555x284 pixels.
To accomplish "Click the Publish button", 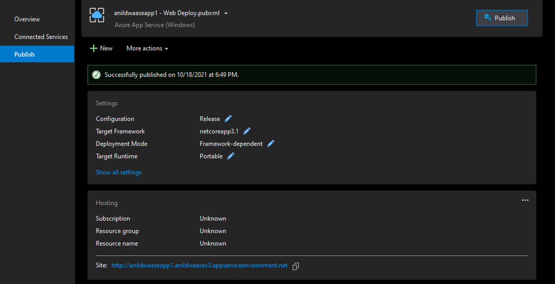I will tap(502, 18).
